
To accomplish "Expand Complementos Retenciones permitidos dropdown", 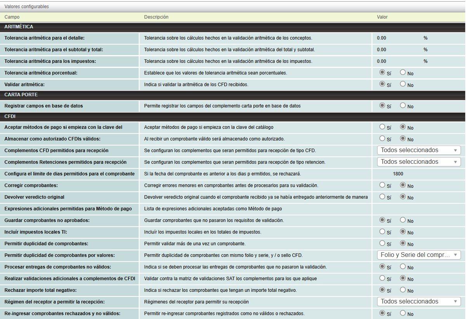I will pyautogui.click(x=419, y=162).
